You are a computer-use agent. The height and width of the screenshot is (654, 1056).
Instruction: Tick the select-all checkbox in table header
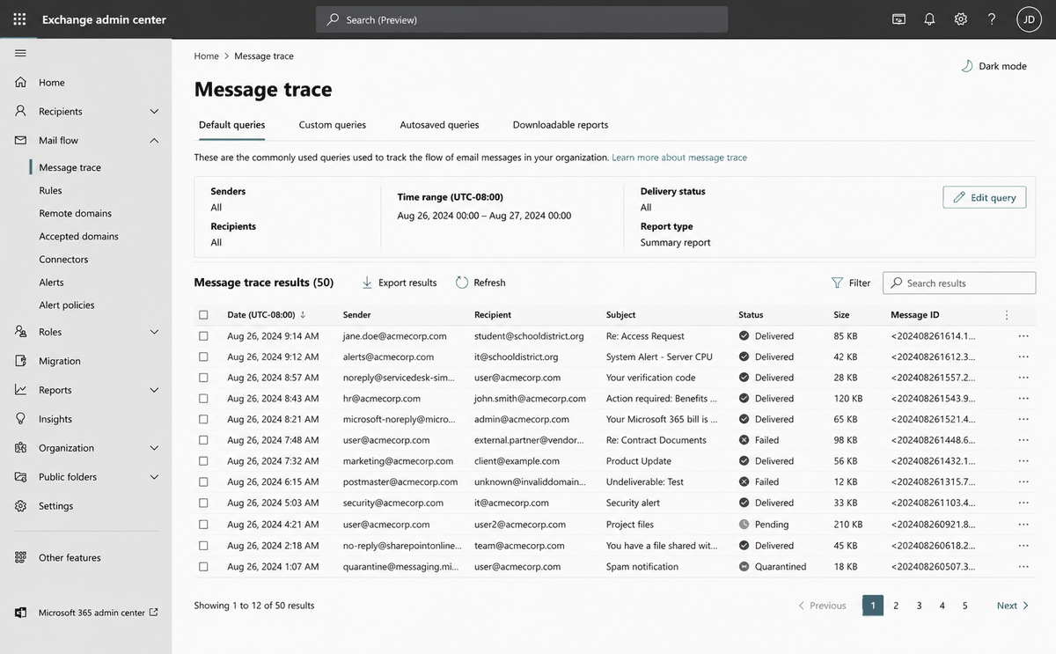point(204,315)
